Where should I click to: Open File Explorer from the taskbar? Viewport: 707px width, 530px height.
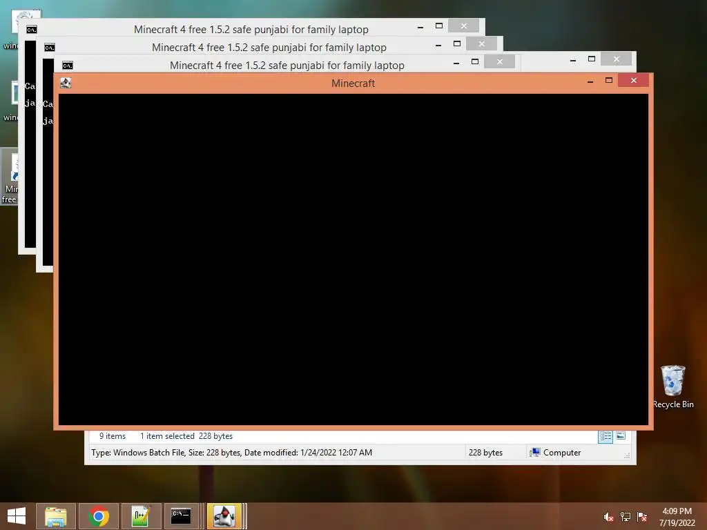point(55,516)
